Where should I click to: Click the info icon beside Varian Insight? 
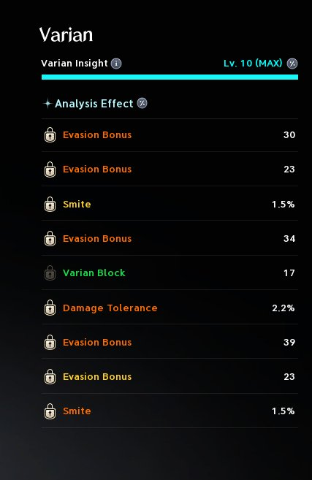(116, 64)
